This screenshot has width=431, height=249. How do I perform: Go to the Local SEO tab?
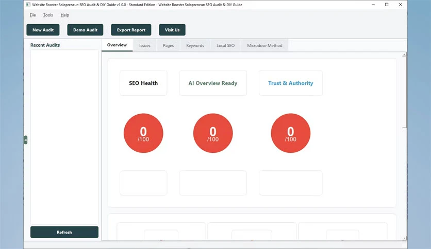tap(225, 45)
